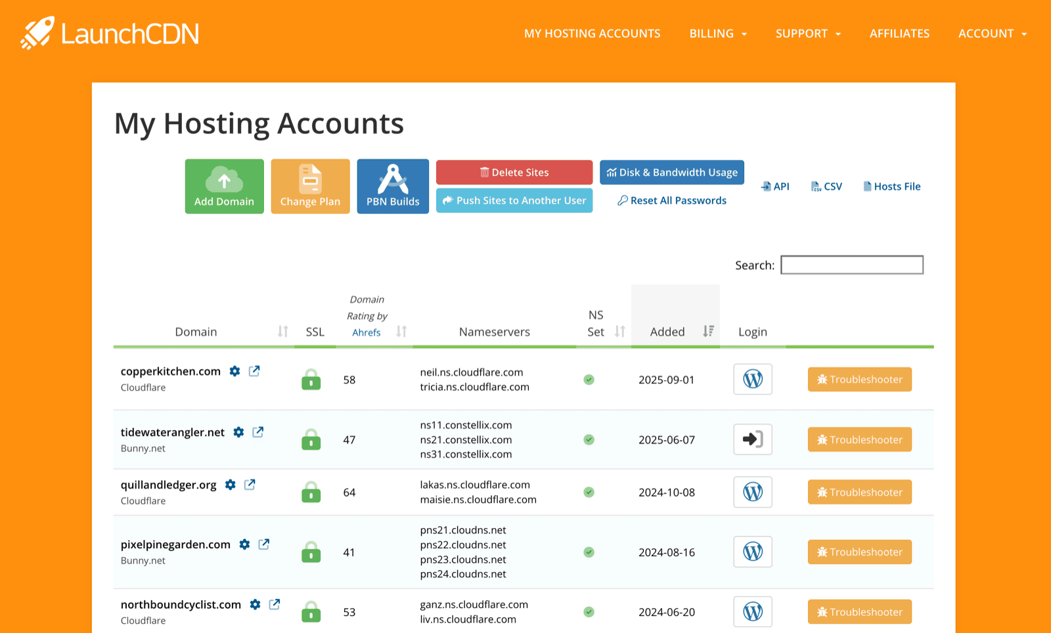
Task: Expand the Billing dropdown menu
Action: [x=718, y=33]
